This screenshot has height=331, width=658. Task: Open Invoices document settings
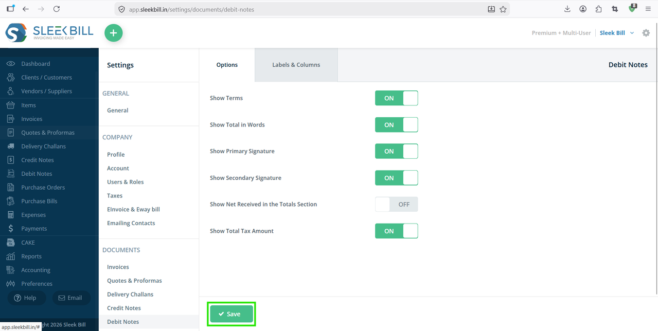pos(118,267)
